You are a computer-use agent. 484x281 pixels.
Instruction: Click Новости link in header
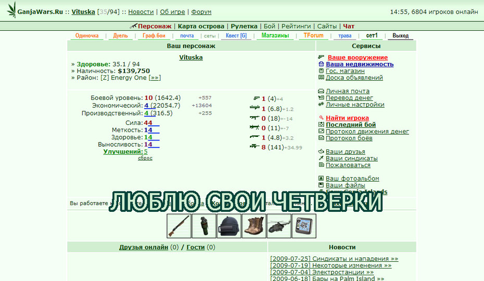(141, 12)
